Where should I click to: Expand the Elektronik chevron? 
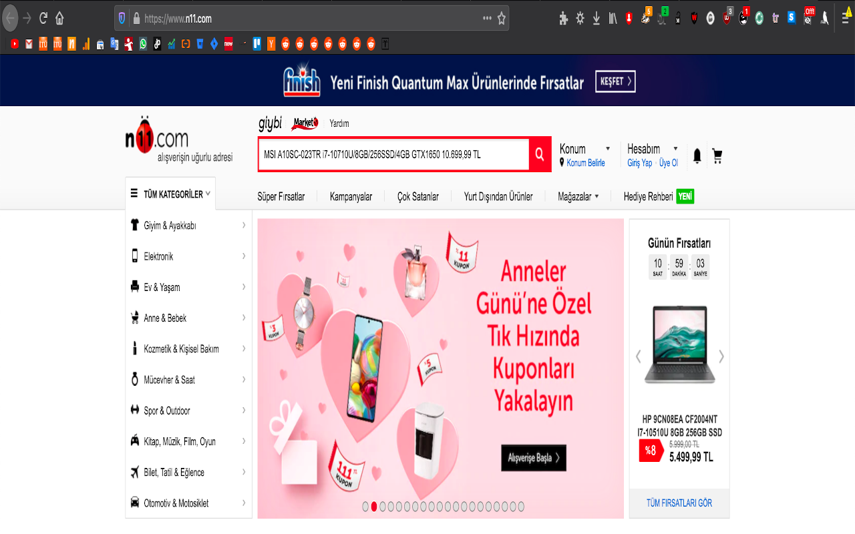pos(244,256)
